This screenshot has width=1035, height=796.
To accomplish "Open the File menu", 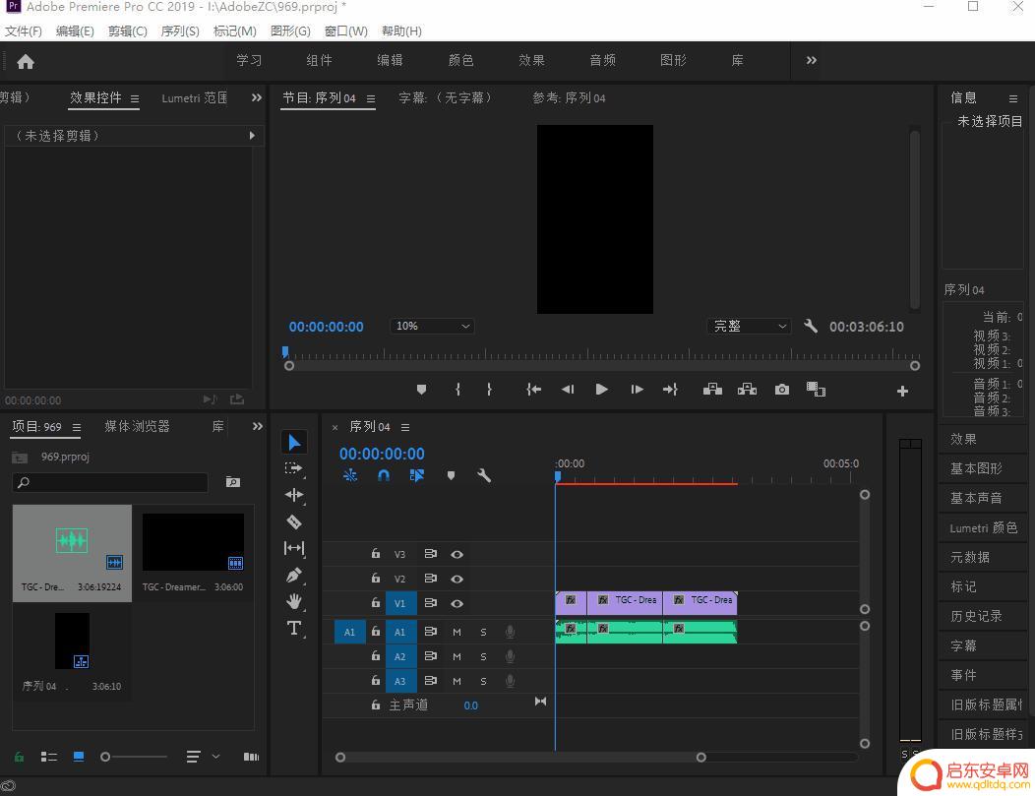I will tap(23, 31).
